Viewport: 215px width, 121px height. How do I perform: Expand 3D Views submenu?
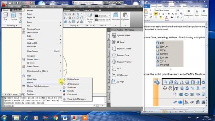point(42,63)
